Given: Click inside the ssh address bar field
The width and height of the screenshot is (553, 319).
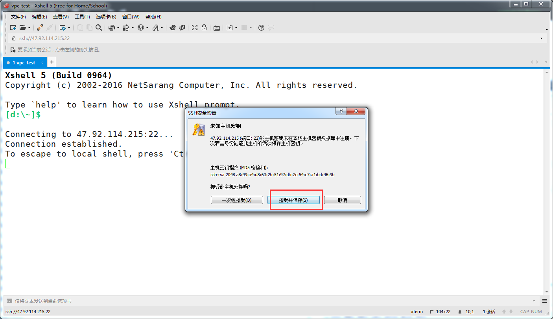Looking at the screenshot, I should (x=118, y=38).
